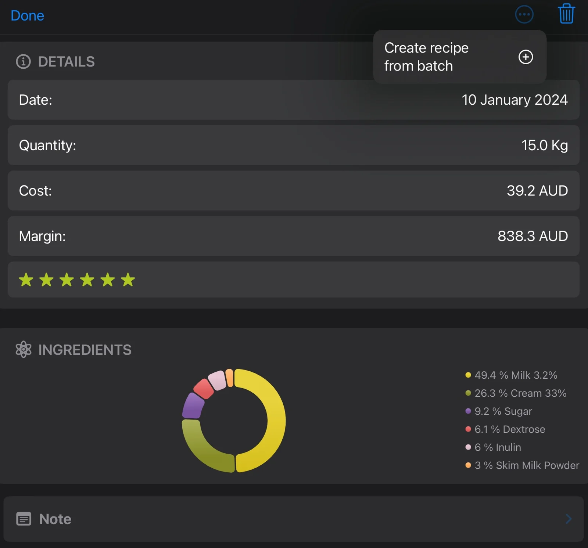The image size is (588, 548).
Task: Click legend entry 6.1 % Dextrose
Action: coord(505,429)
